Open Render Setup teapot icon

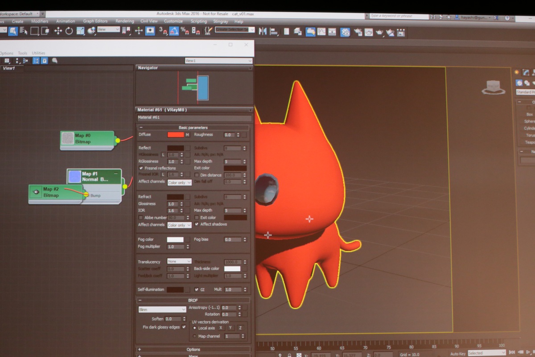pos(358,32)
